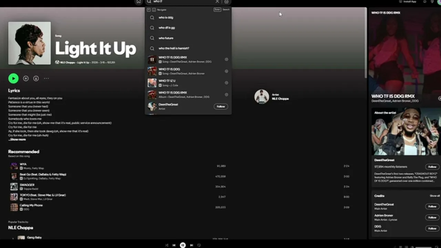Open the Browse icon beside search
Image resolution: width=441 pixels, height=248 pixels.
click(x=226, y=2)
